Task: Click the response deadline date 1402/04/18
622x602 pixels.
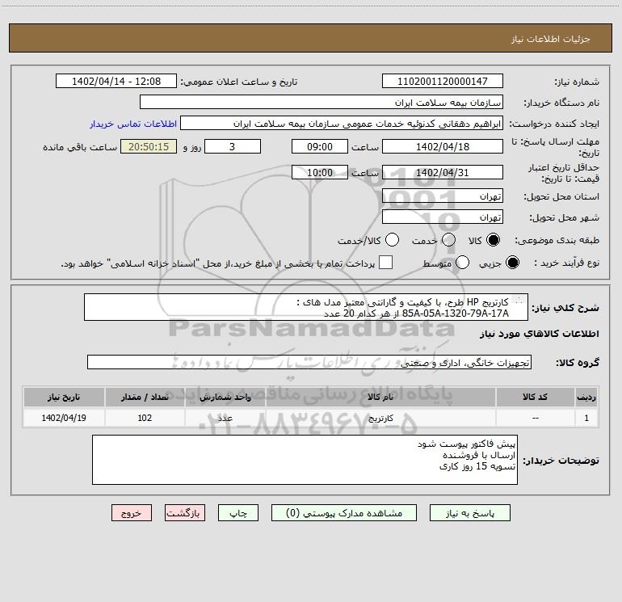Action: click(443, 146)
